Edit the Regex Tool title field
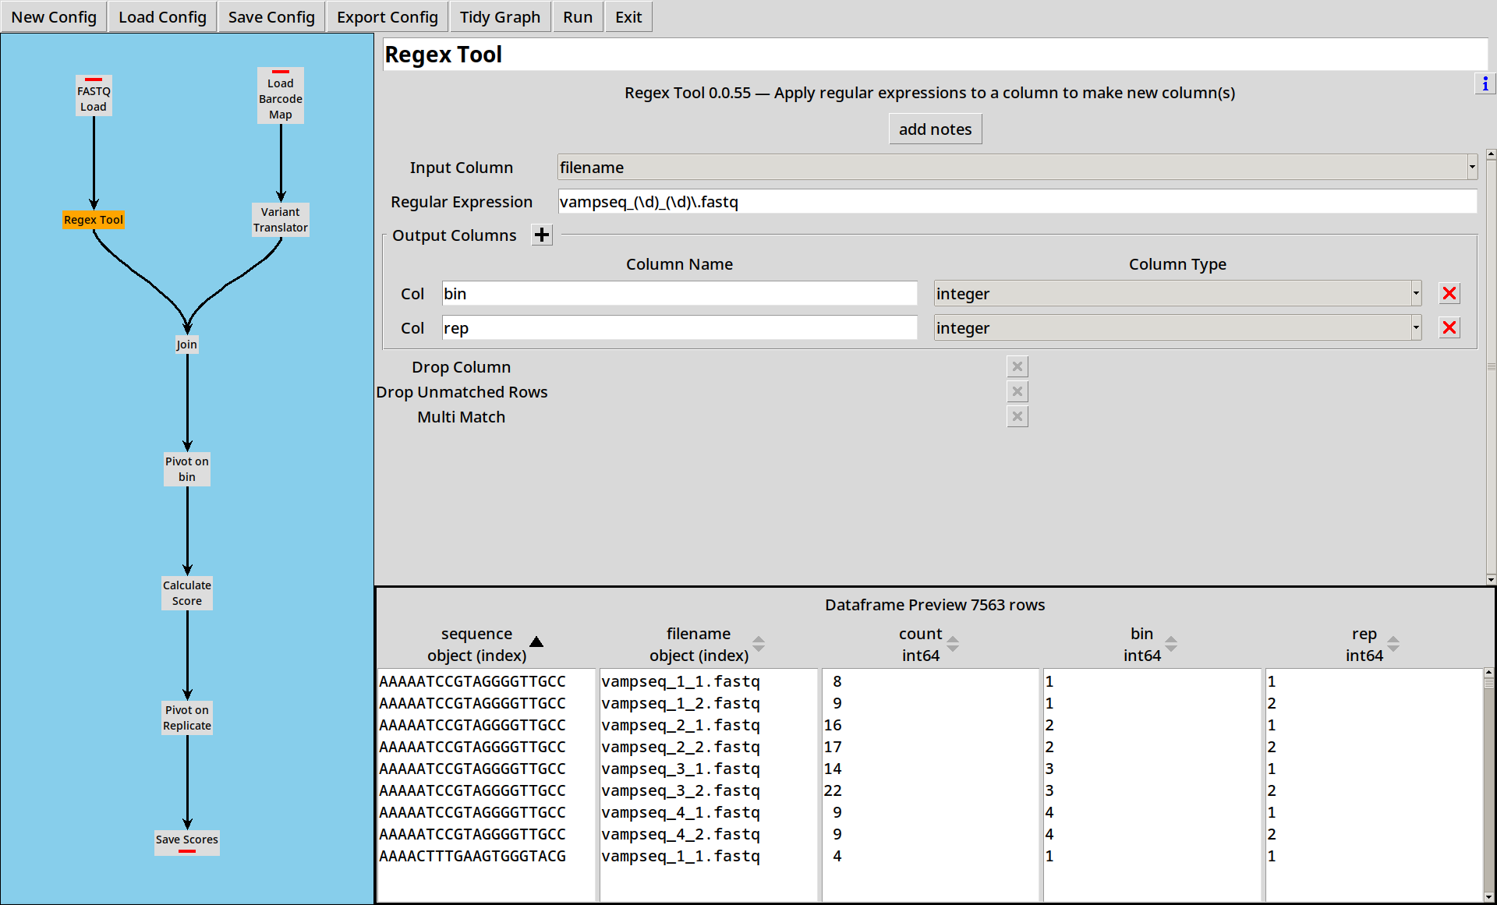Image resolution: width=1497 pixels, height=905 pixels. coord(935,55)
